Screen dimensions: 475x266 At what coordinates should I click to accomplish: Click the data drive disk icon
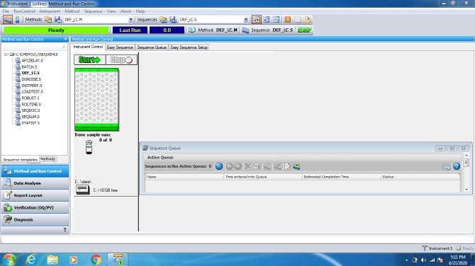point(82,190)
